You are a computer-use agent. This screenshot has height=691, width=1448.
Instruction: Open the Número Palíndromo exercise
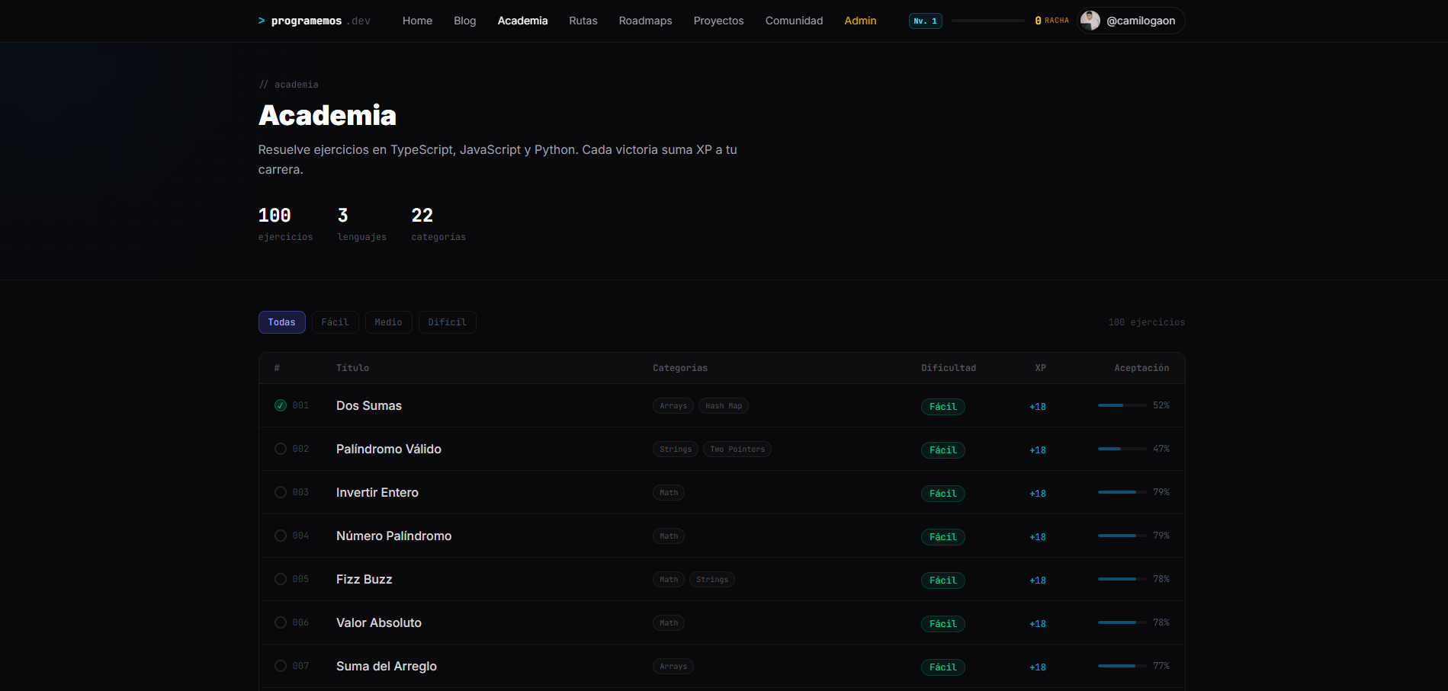[x=393, y=536]
